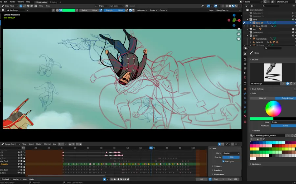The image size is (296, 184).
Task: Click the outliner filter funnel icon
Action: point(294,6)
